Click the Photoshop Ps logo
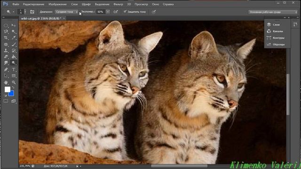301x169 pixels. [x=6, y=4]
